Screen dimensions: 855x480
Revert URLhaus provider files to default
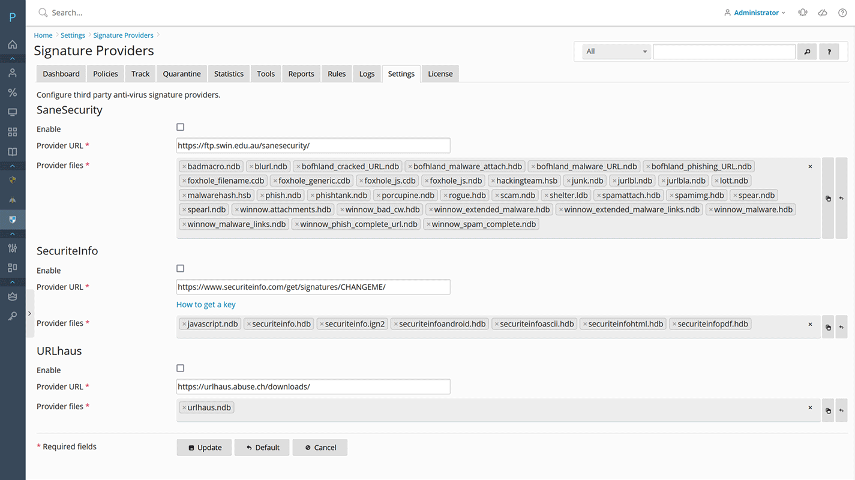[841, 410]
